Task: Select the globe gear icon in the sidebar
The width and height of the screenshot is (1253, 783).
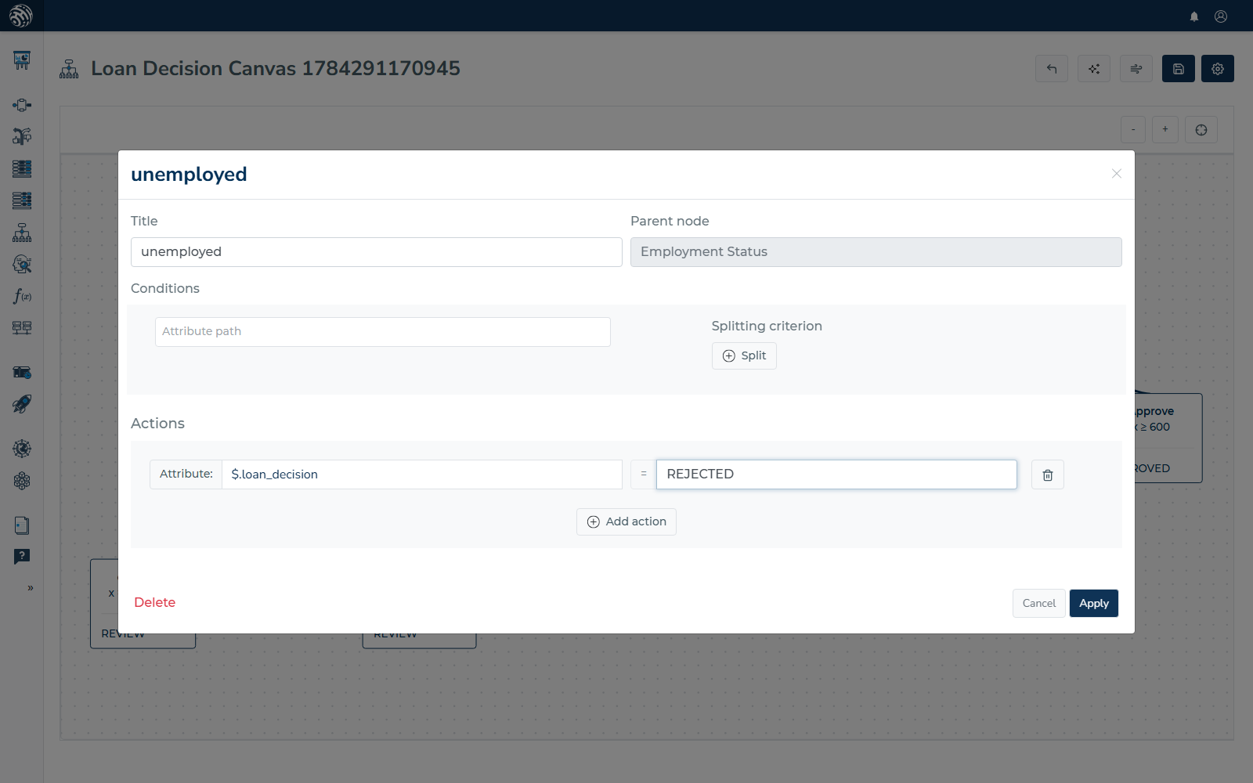Action: 22,449
